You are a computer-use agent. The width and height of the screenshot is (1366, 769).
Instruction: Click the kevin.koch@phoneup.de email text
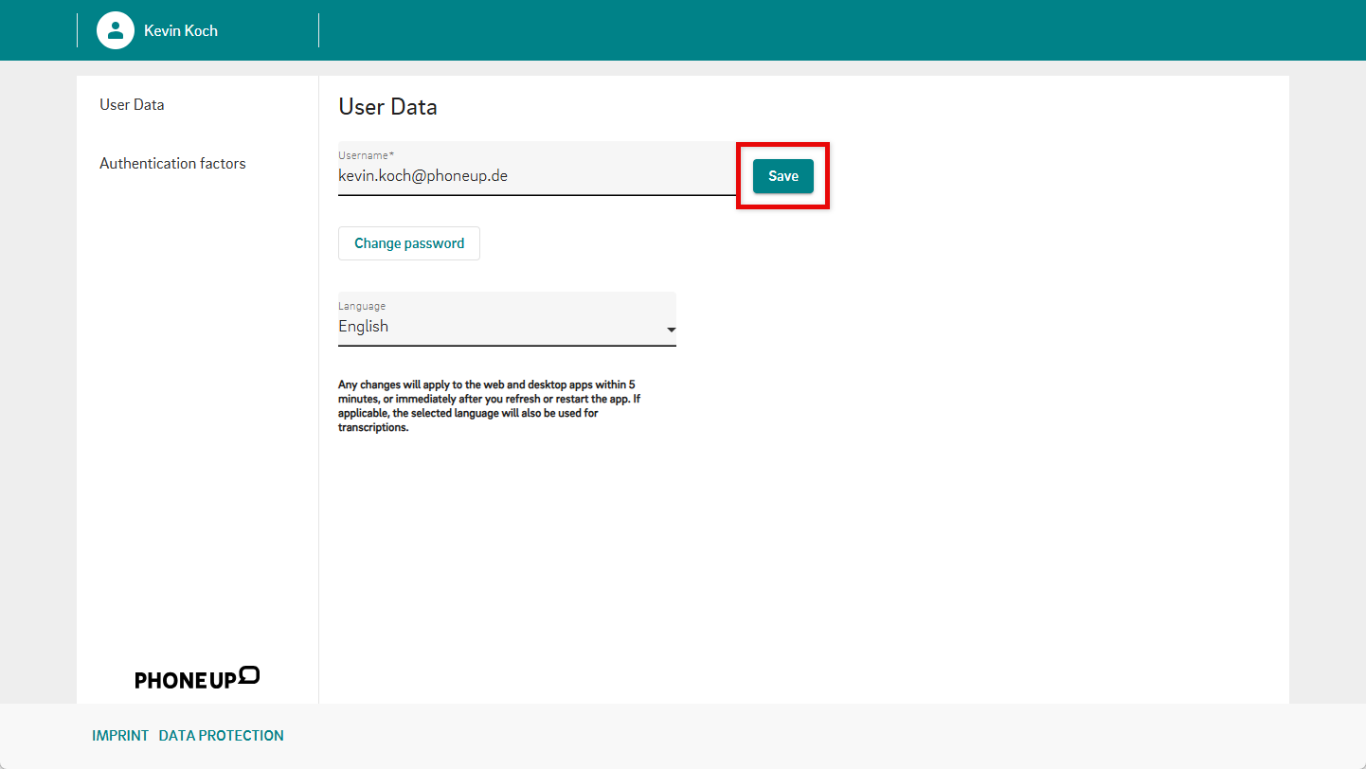tap(422, 176)
